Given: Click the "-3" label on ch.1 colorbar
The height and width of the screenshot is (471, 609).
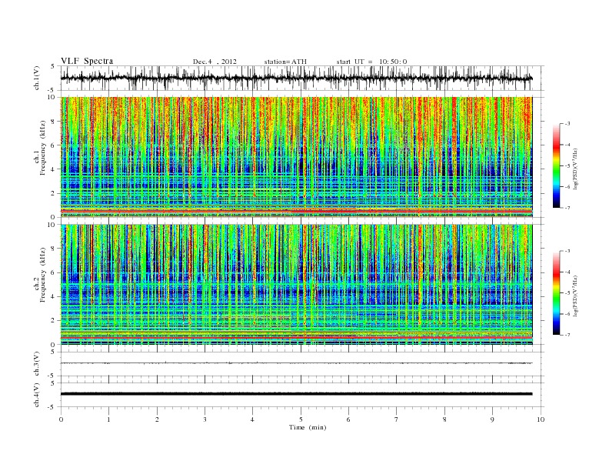Looking at the screenshot, I should tap(567, 124).
